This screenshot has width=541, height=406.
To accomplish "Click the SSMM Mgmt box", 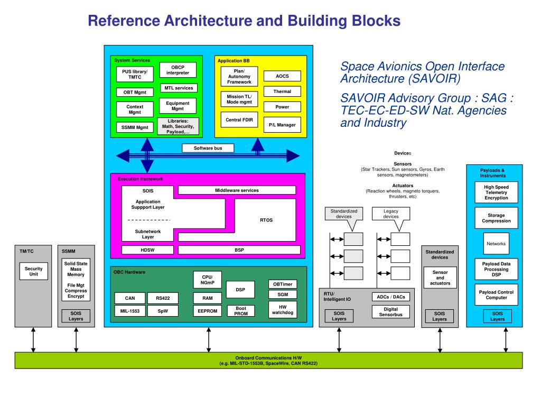I will (x=135, y=127).
